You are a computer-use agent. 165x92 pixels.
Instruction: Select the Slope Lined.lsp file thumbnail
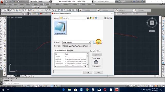tap(60, 28)
